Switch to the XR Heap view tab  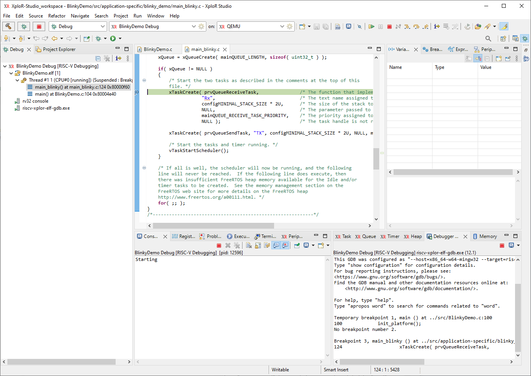(x=413, y=236)
